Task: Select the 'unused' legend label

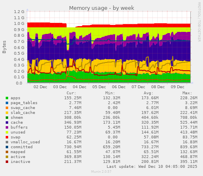Action: pyautogui.click(x=18, y=132)
